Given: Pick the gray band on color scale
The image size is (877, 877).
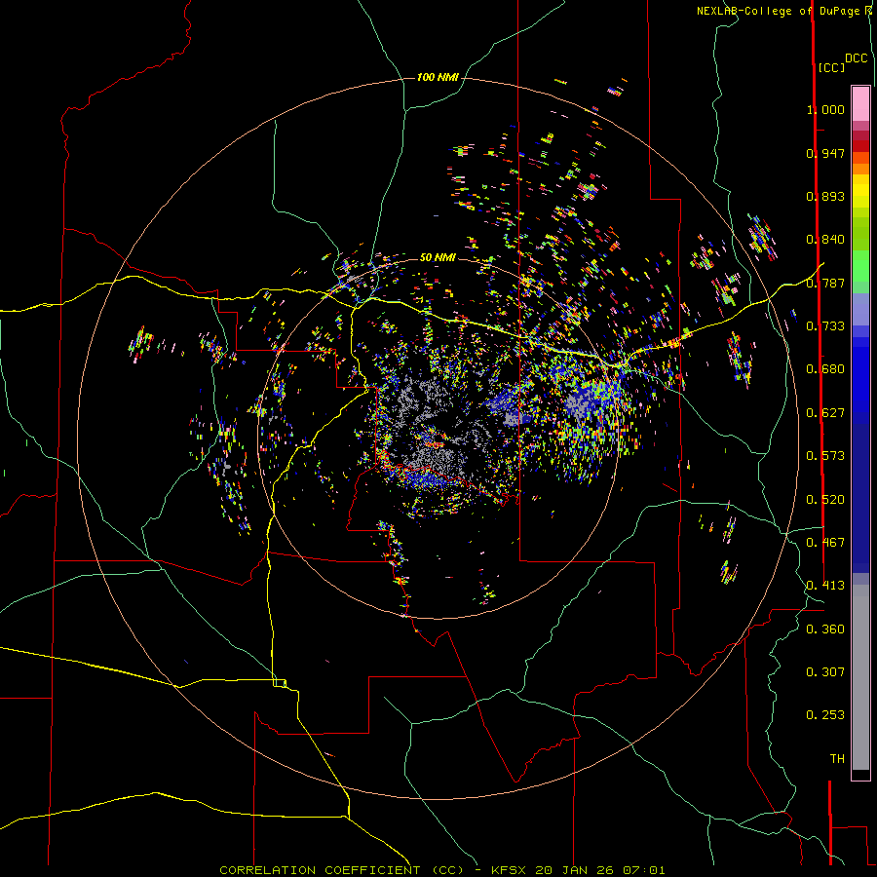Looking at the screenshot, I should click(860, 677).
